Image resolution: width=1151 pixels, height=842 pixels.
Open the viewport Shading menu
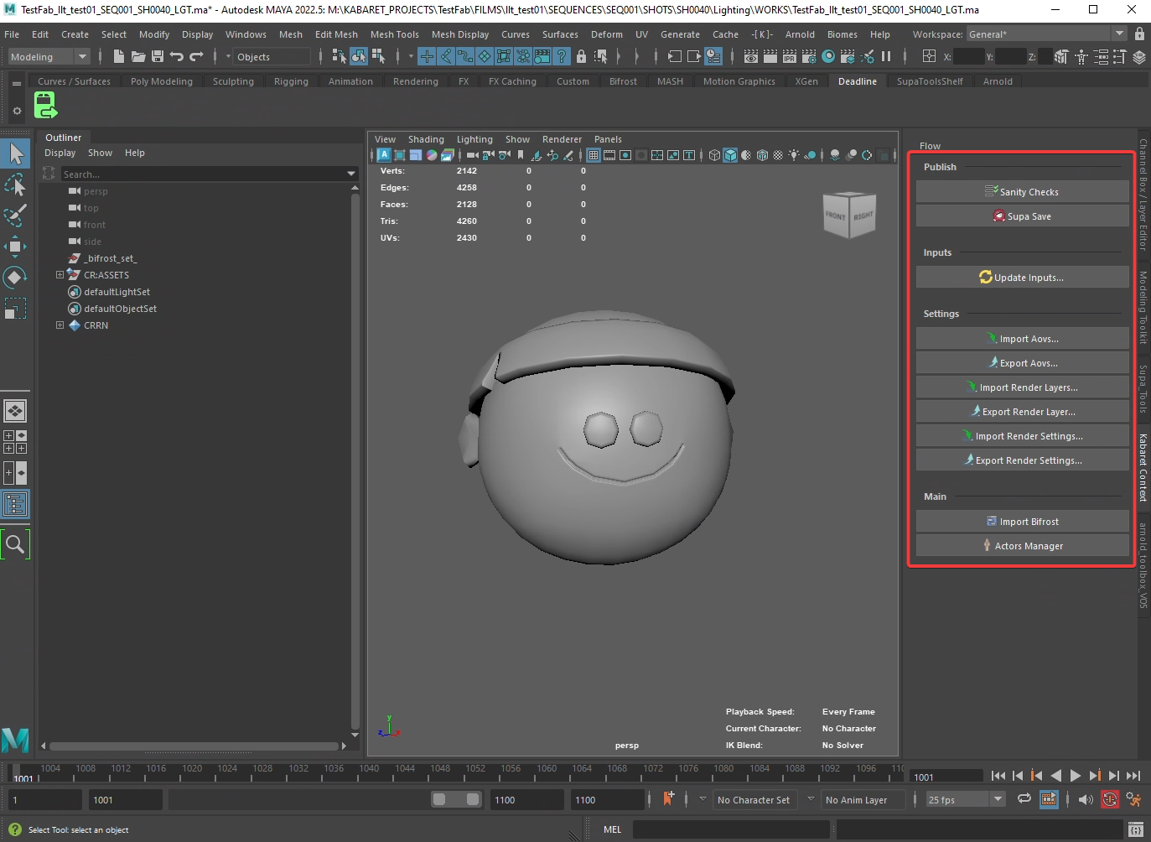pos(426,139)
